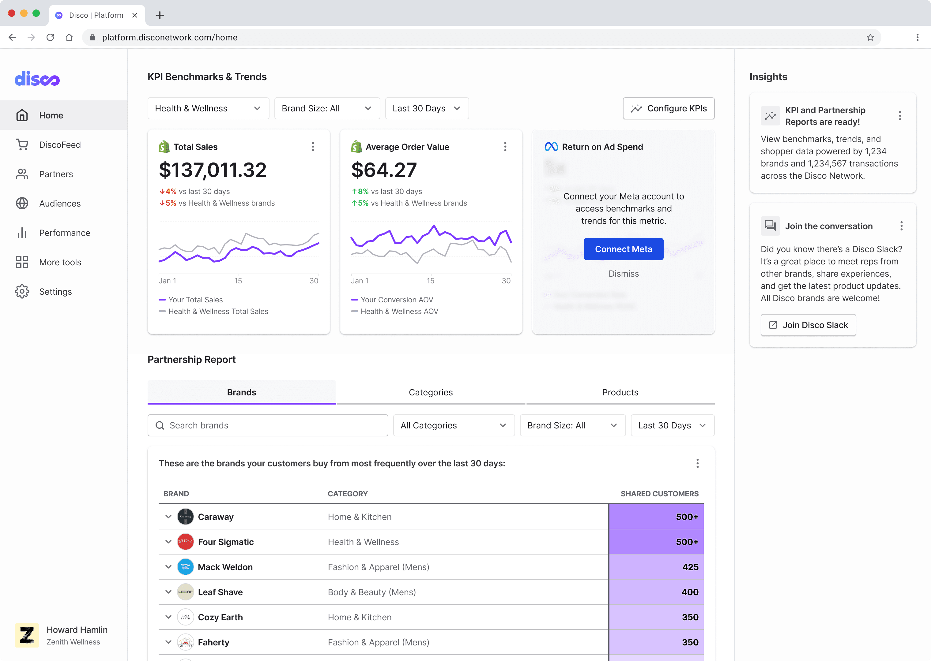Click the Mack Weldon brand logo
931x661 pixels.
(x=185, y=566)
